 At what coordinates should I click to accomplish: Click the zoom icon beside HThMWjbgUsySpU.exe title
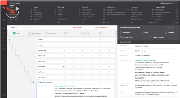tap(166, 28)
